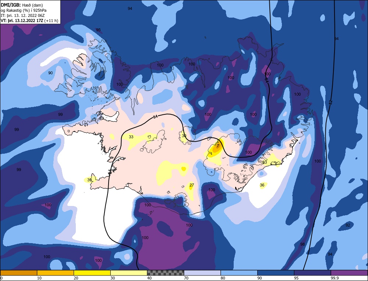
Task: Click the legend tick label '10'
Action: [39, 278]
